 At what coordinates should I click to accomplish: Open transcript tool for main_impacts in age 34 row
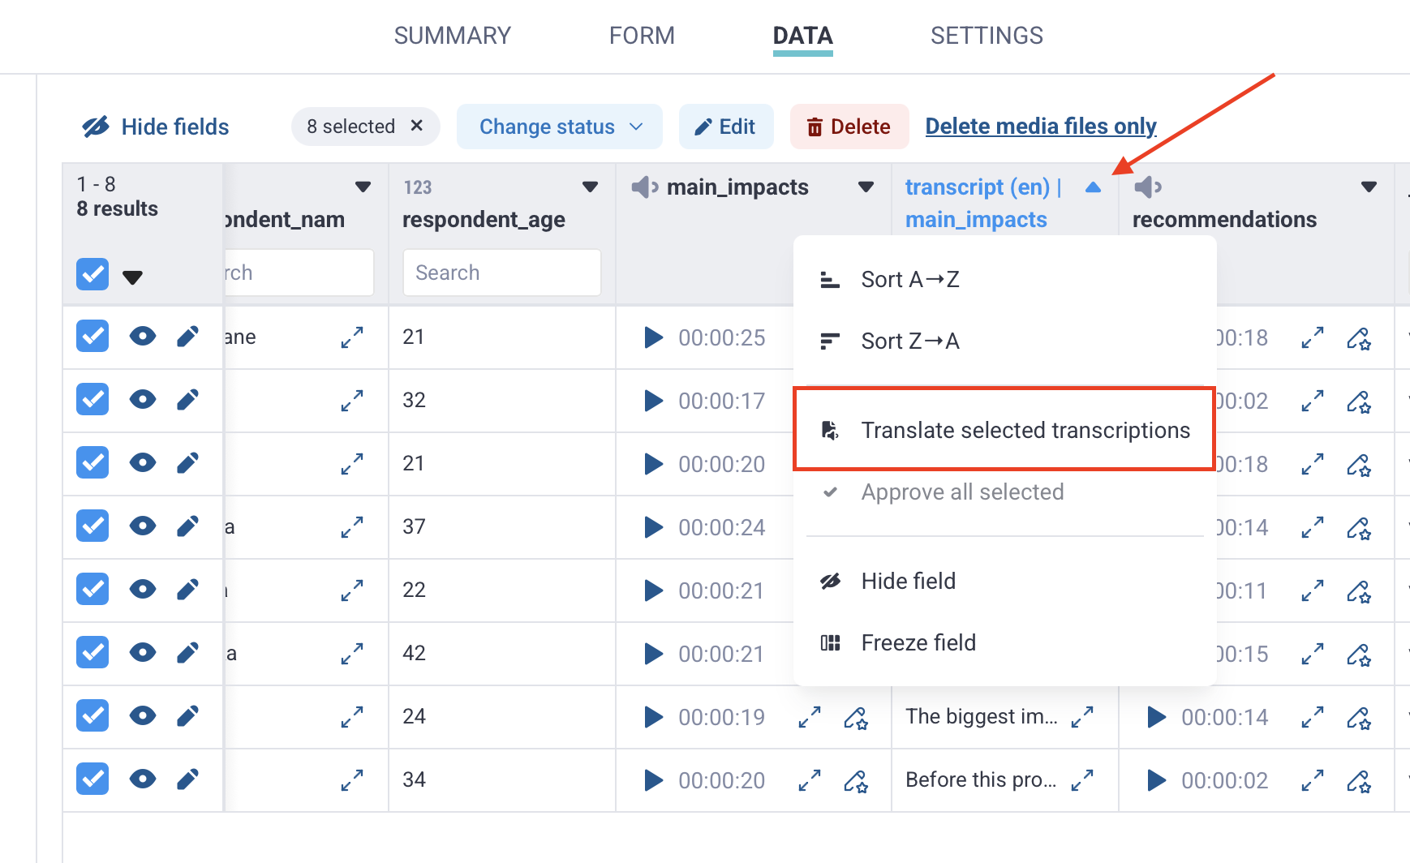point(856,780)
